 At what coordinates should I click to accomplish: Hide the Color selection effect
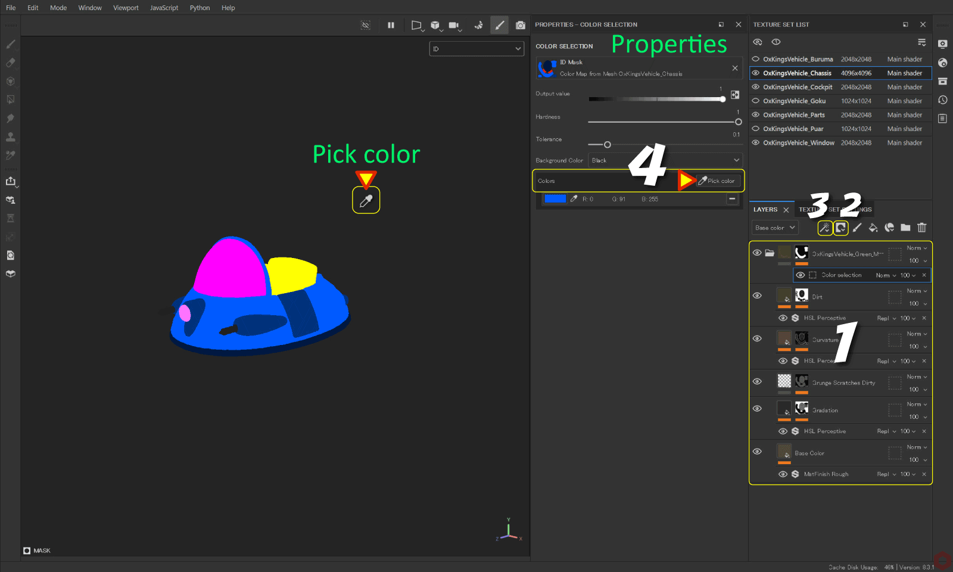pyautogui.click(x=801, y=275)
